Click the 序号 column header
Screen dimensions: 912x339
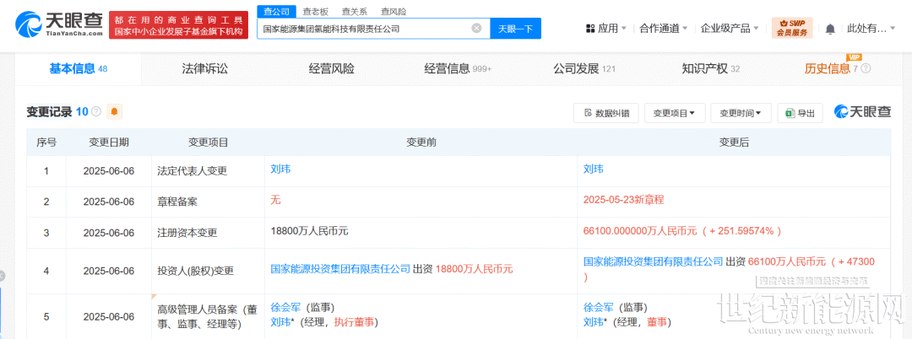point(46,143)
